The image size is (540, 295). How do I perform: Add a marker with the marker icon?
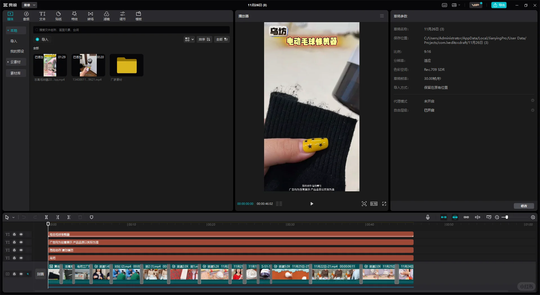pos(91,217)
